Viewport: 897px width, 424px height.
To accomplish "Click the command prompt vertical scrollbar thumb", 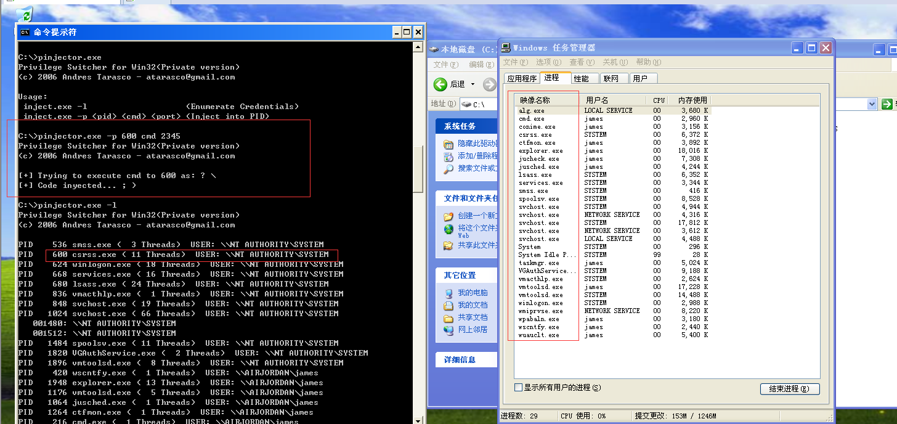I will click(x=418, y=169).
